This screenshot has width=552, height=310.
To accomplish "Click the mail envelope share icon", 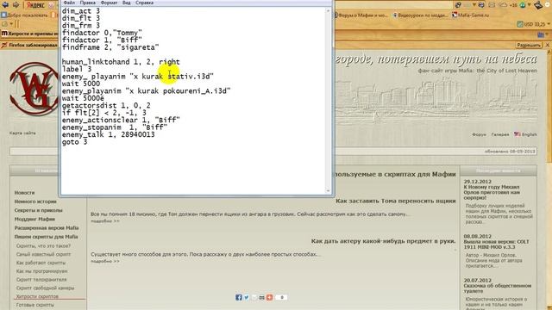I will point(254,297).
